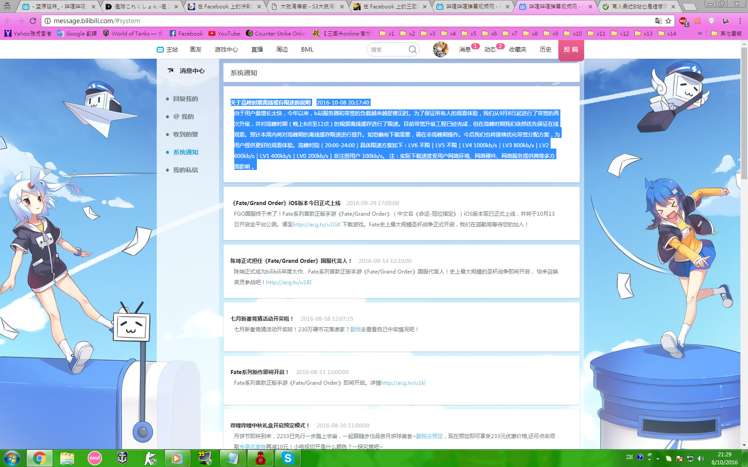The width and height of the screenshot is (748, 467).
Task: Close the 蓝原延珠 bilibili tab
Action: point(93,7)
